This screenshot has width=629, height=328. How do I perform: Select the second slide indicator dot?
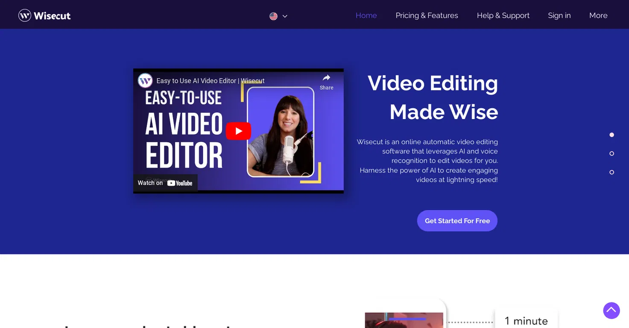[x=611, y=153]
